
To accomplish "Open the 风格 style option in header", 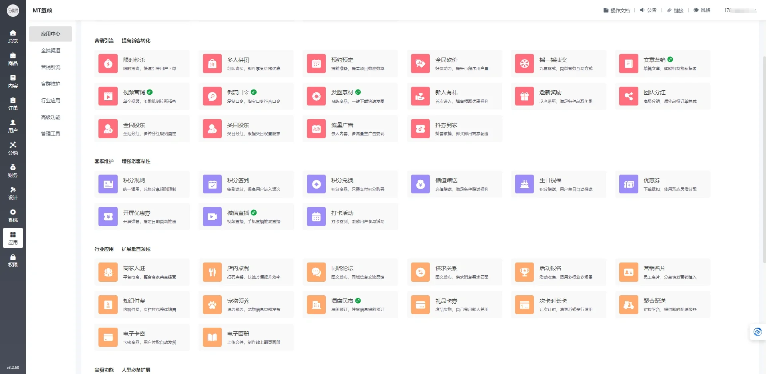I will point(702,10).
